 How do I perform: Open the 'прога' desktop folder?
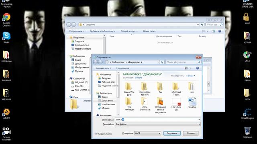tap(247, 76)
